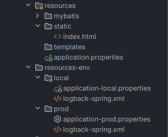Screen dimensions: 168x137
Task: Collapse the resources folder chevron
Action: pyautogui.click(x=28, y=5)
